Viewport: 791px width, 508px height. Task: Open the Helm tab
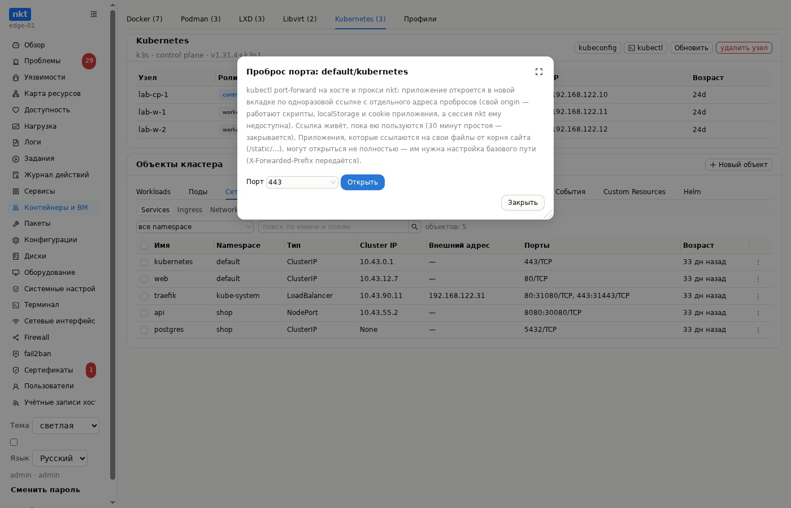tap(692, 192)
